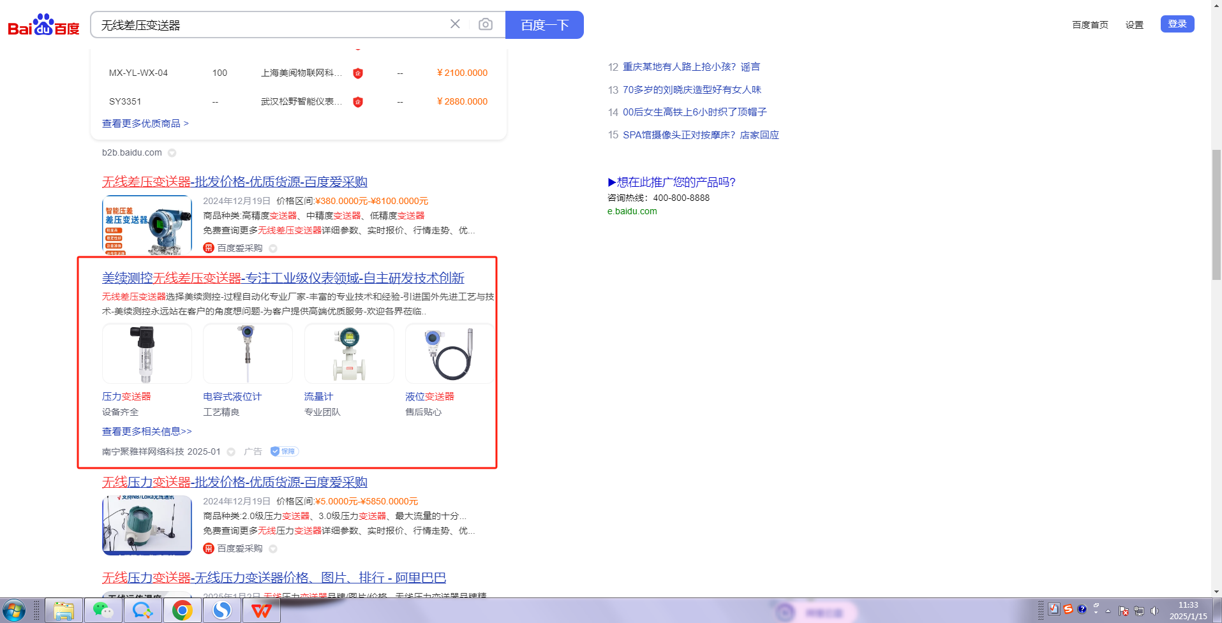Screen dimensions: 1222x623
Task: Click the Baidu logo
Action: (43, 26)
